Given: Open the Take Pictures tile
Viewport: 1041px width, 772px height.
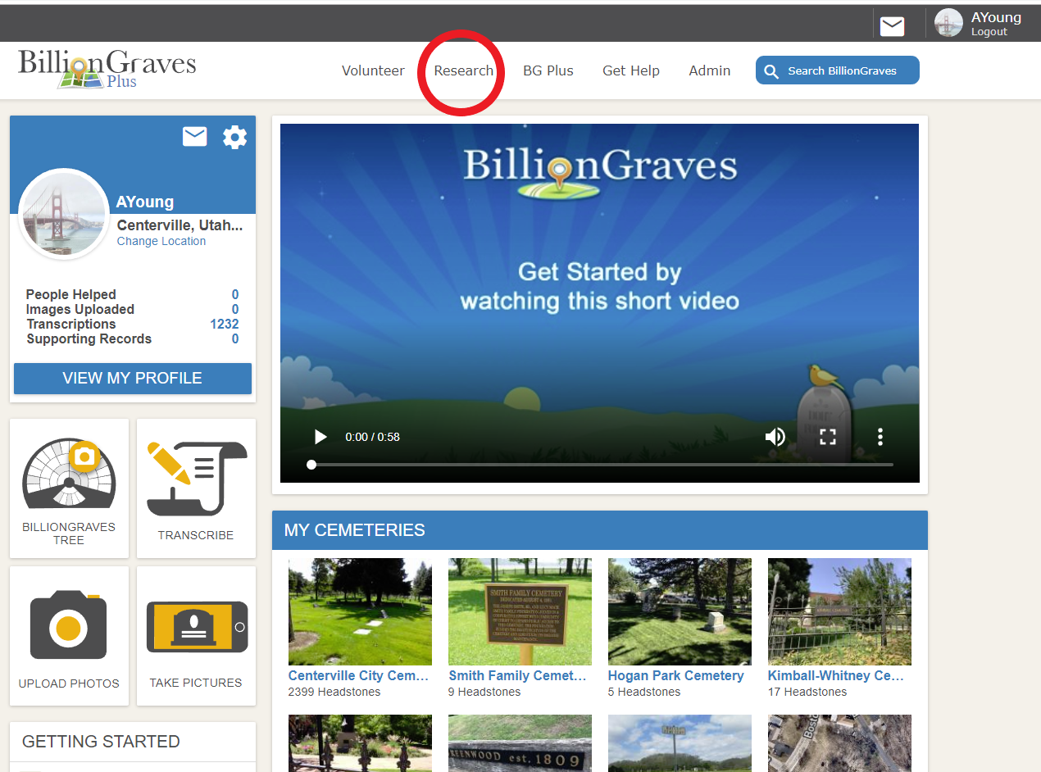Looking at the screenshot, I should tap(196, 636).
